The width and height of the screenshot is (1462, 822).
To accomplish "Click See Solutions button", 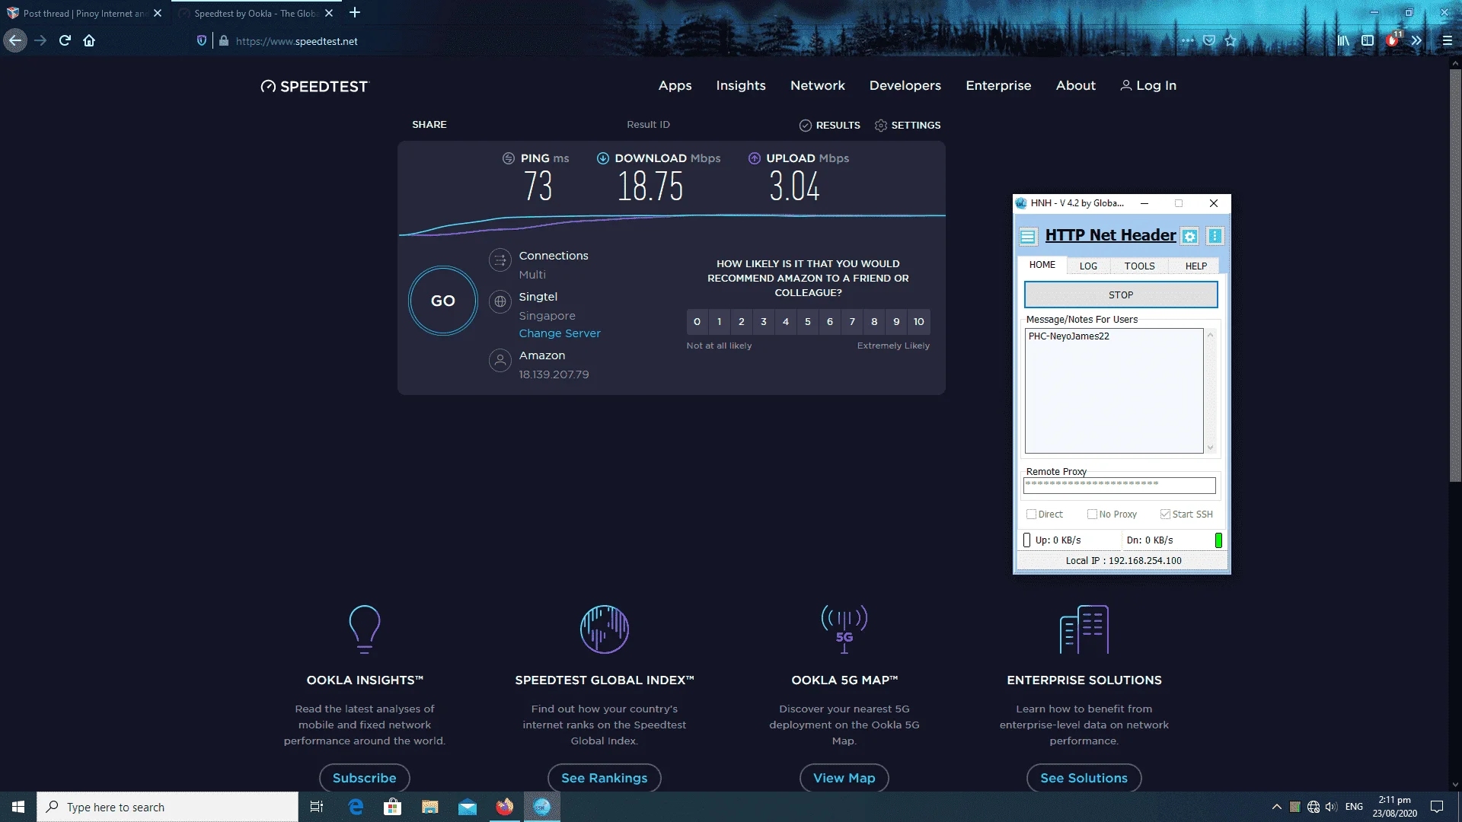I will pyautogui.click(x=1084, y=778).
